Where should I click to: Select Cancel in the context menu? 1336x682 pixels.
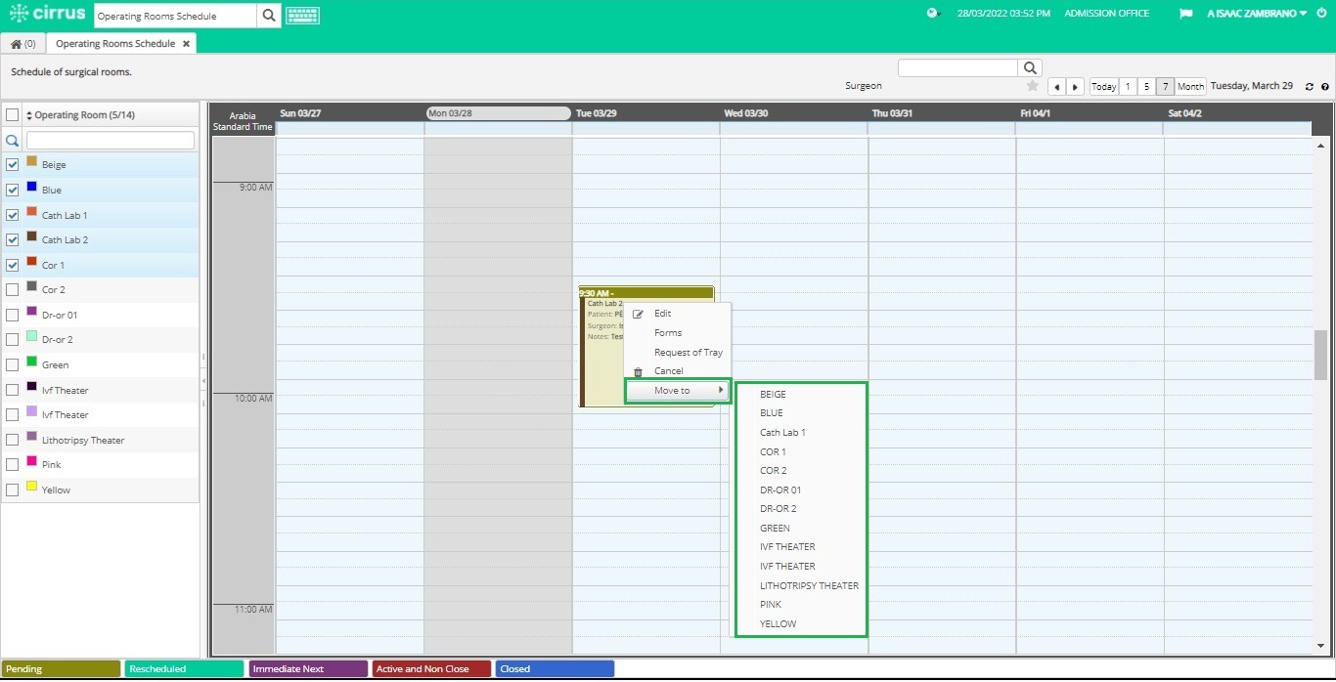click(x=669, y=371)
